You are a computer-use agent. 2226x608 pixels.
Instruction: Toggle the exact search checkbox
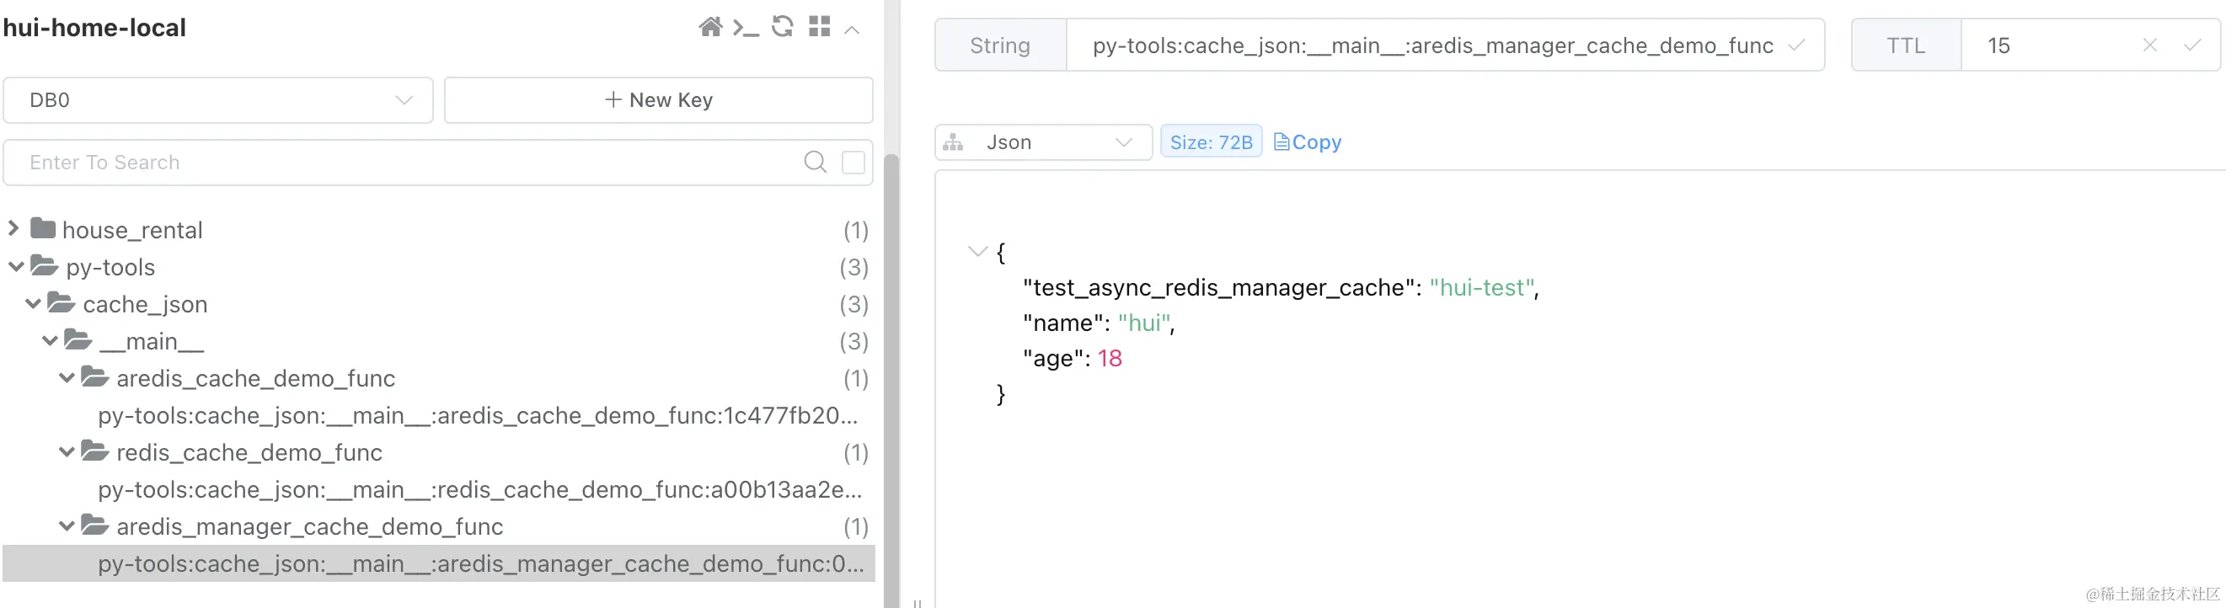pyautogui.click(x=853, y=163)
